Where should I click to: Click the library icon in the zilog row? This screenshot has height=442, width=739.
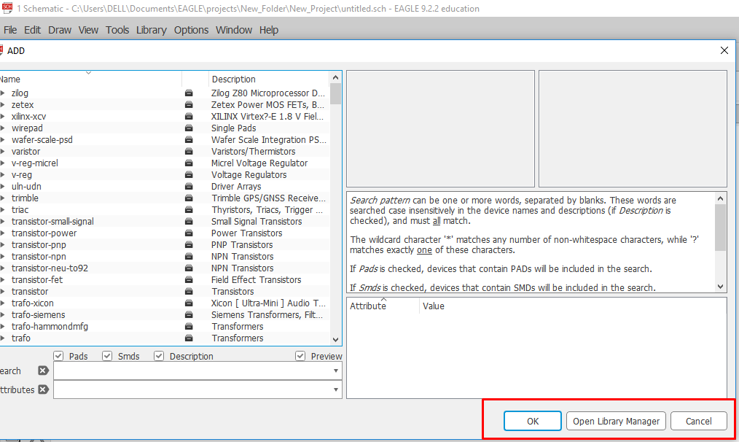pyautogui.click(x=189, y=93)
